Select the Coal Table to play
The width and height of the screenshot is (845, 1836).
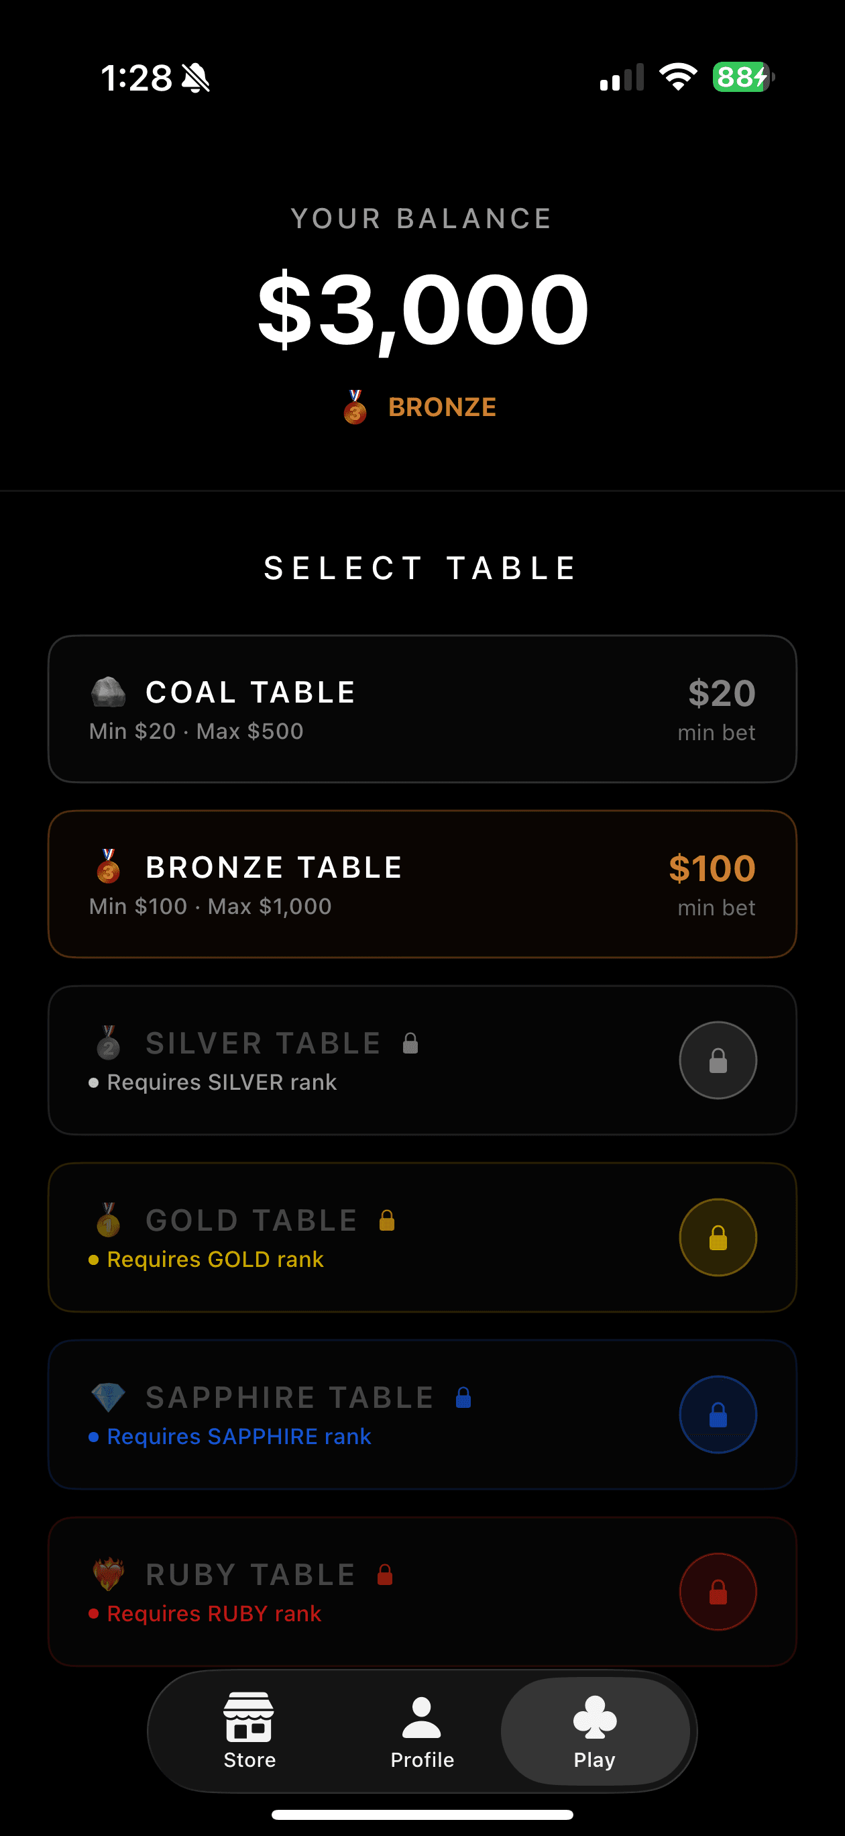tap(422, 708)
